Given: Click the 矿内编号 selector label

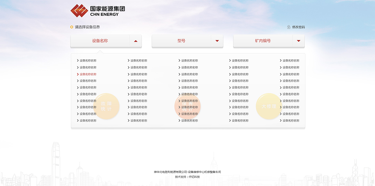Looking at the screenshot, I should tap(263, 41).
